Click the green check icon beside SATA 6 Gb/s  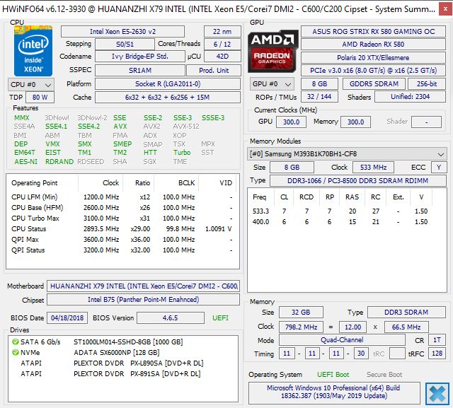16,342
